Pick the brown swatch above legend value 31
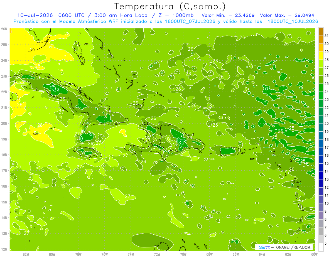The height and width of the screenshot is (258, 334). click(x=321, y=32)
